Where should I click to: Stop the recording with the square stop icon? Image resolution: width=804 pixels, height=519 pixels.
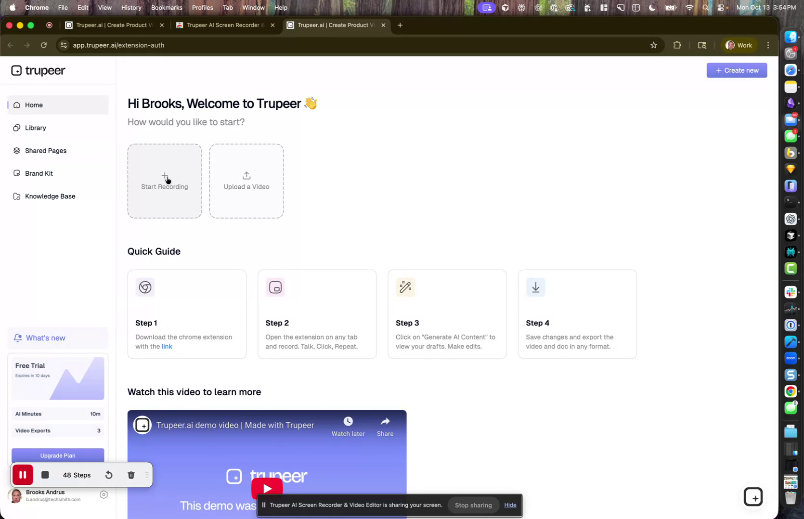coord(45,475)
